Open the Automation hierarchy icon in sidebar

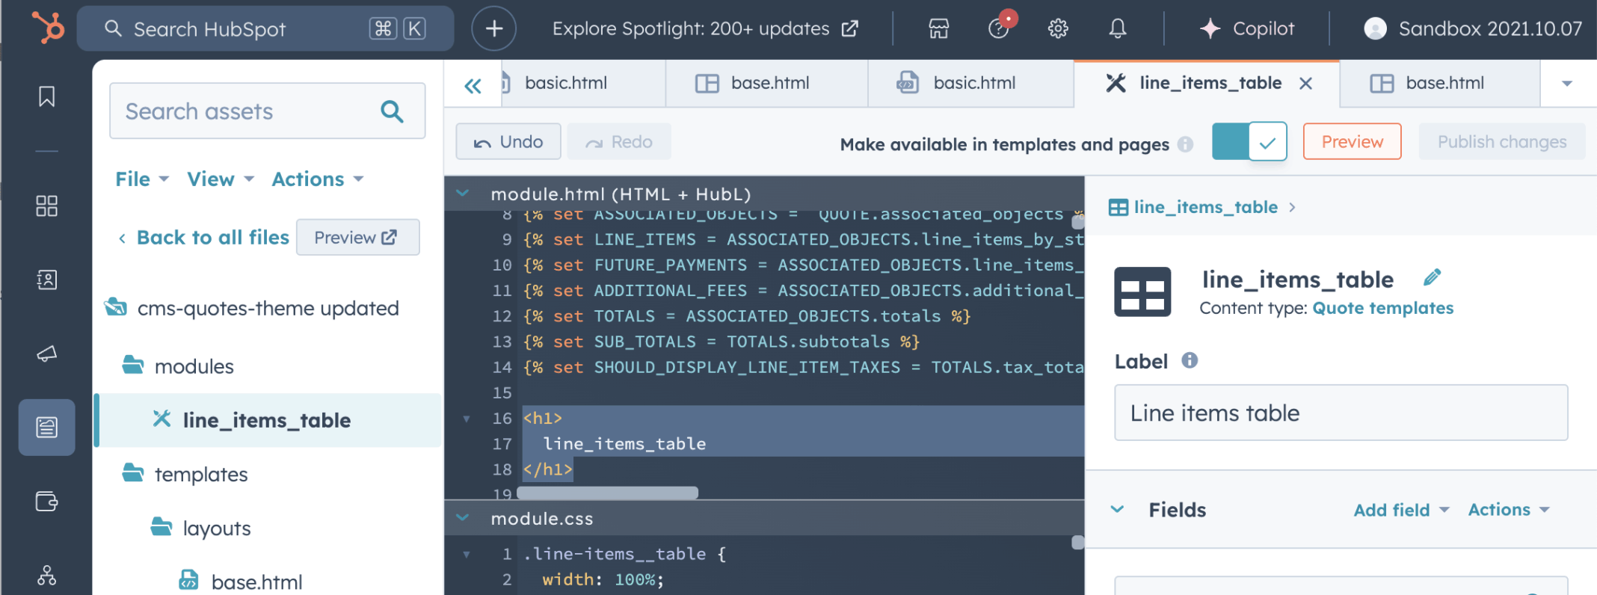46,575
